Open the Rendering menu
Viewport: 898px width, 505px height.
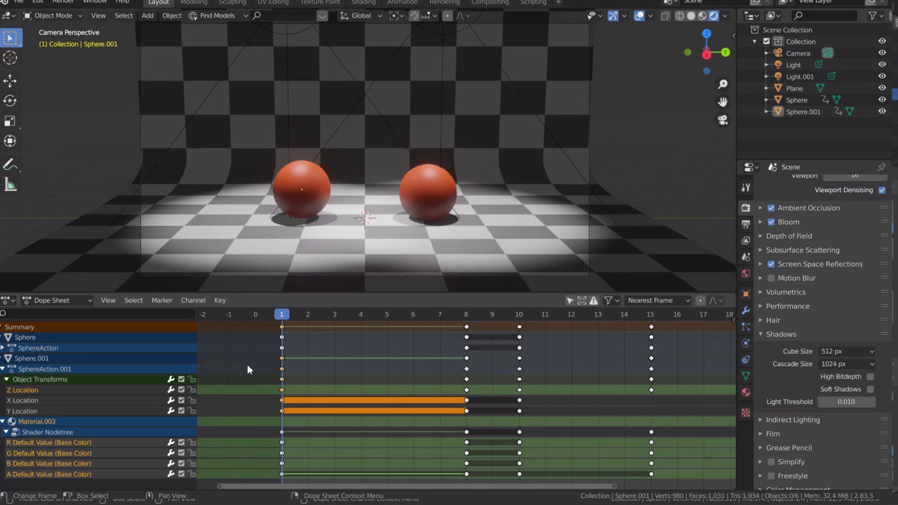444,3
